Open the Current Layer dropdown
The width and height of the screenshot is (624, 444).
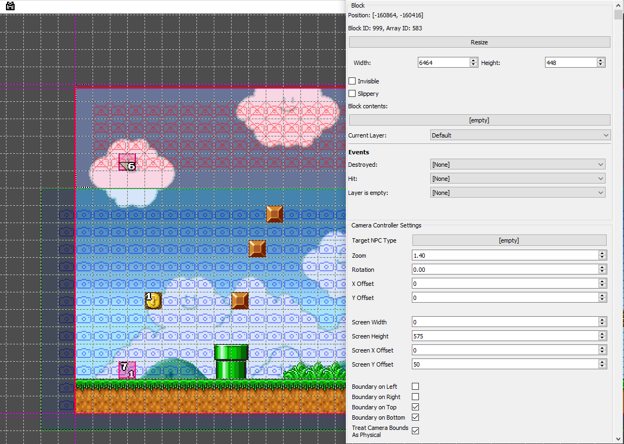(x=520, y=135)
